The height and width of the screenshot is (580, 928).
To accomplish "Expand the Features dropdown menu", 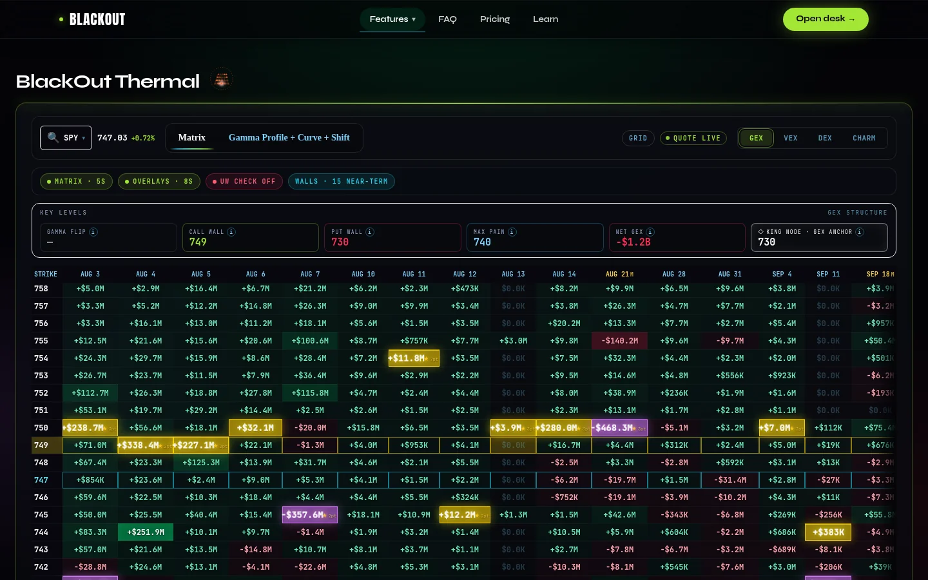I will click(392, 19).
